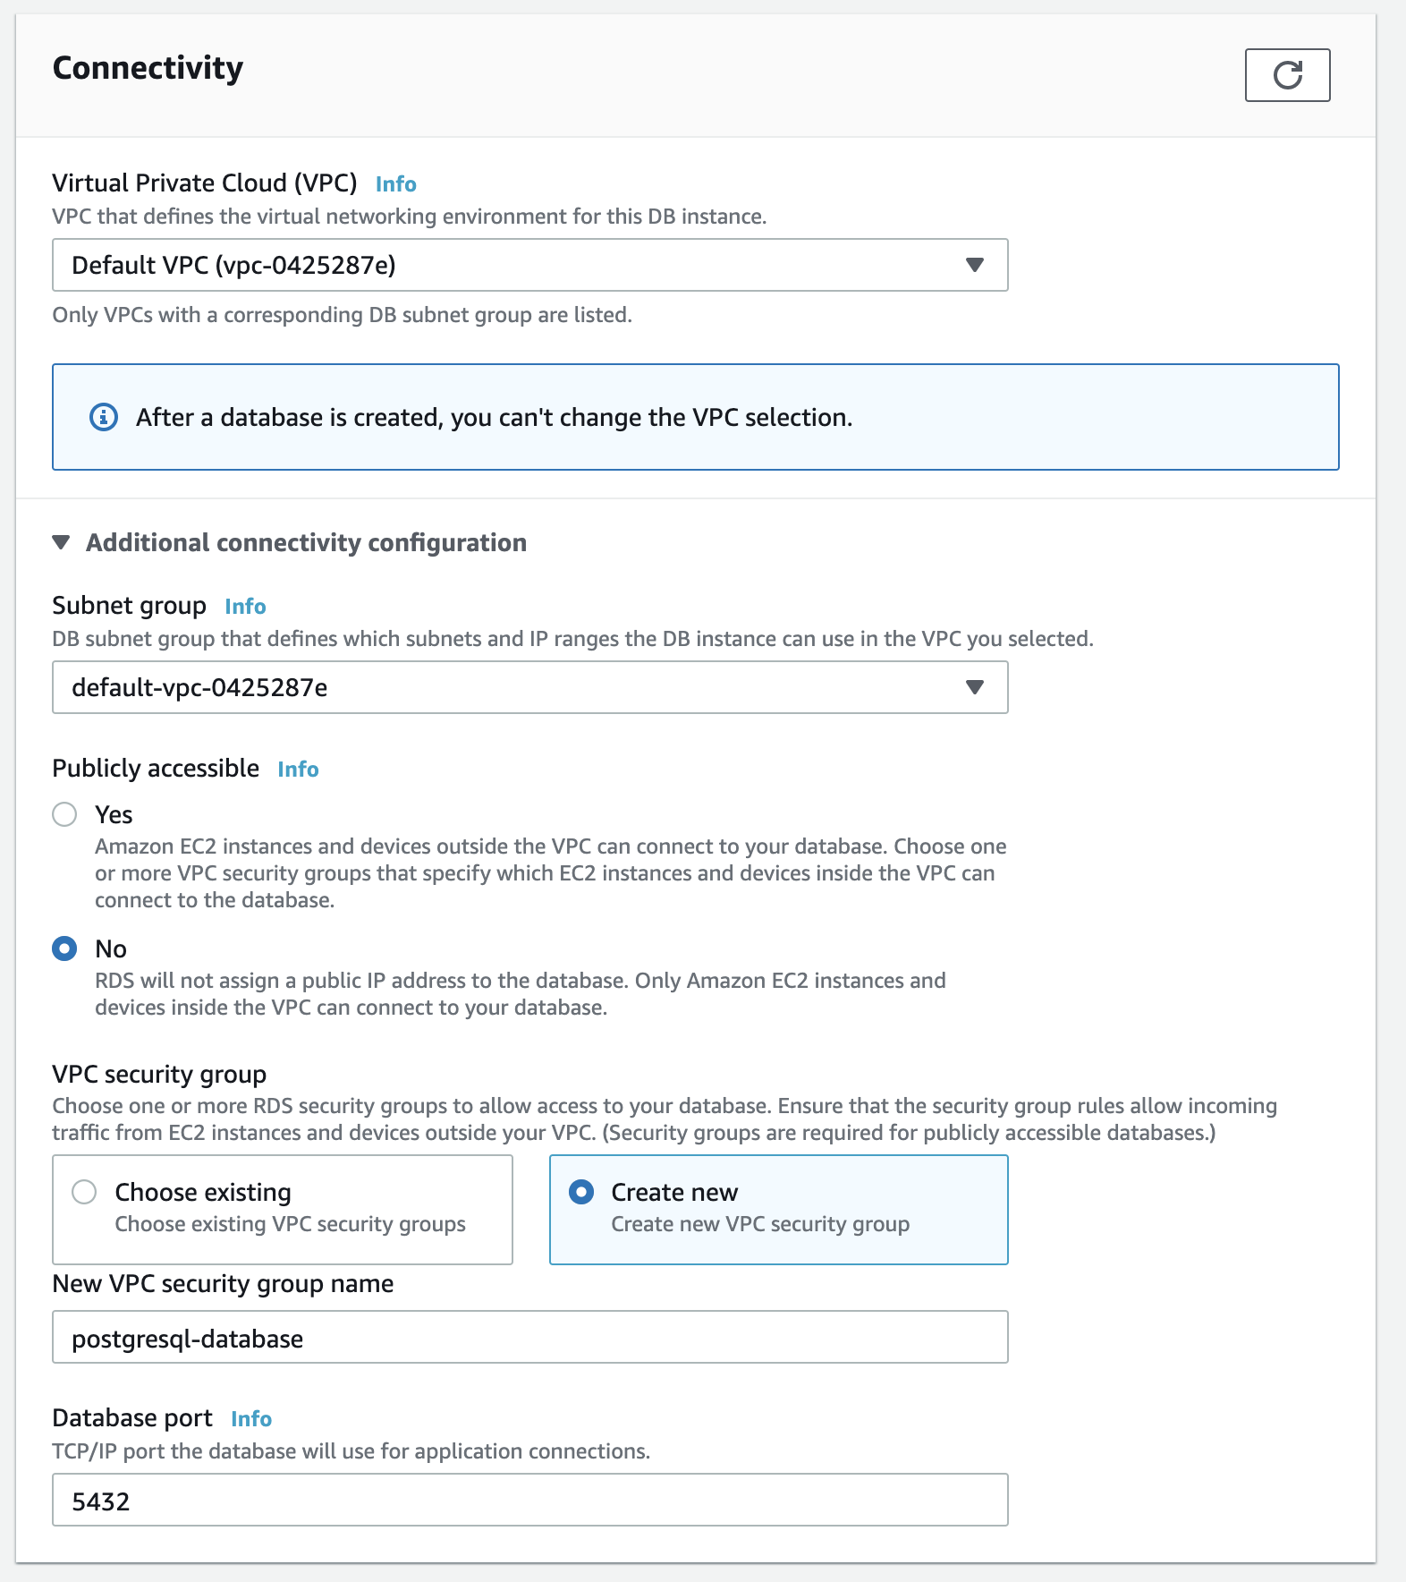Viewport: 1406px width, 1582px height.
Task: Open the Default VPC dropdown
Action: (x=530, y=265)
